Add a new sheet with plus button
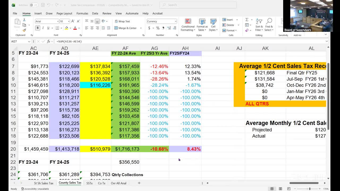The image size is (340, 191). click(x=139, y=183)
